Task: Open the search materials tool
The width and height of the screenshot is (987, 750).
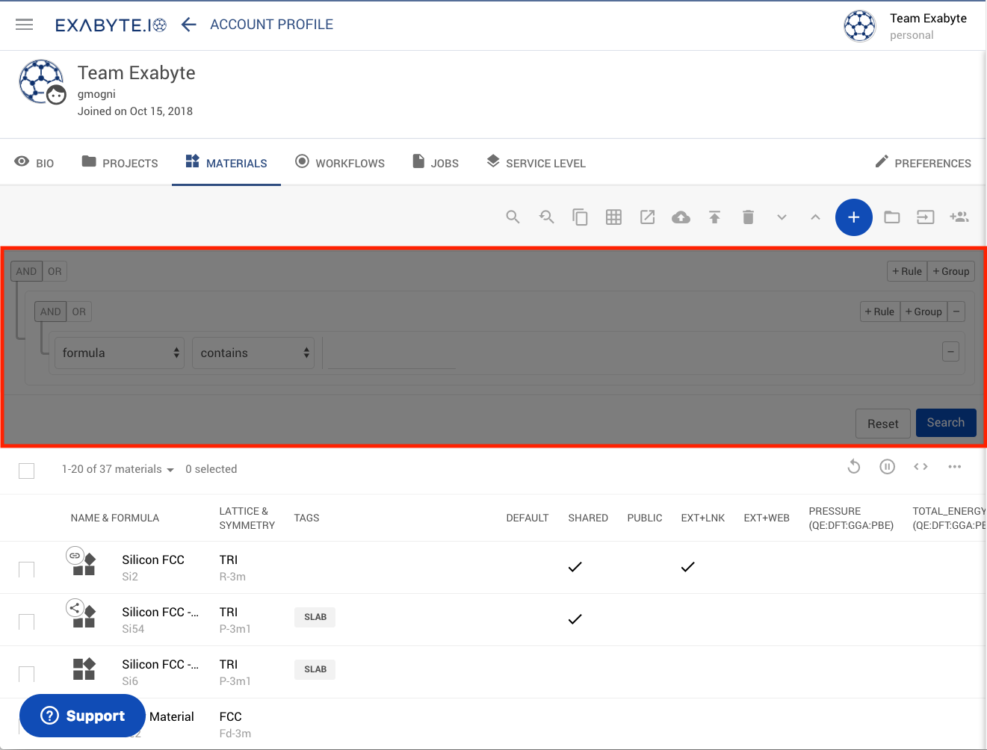Action: coord(513,217)
